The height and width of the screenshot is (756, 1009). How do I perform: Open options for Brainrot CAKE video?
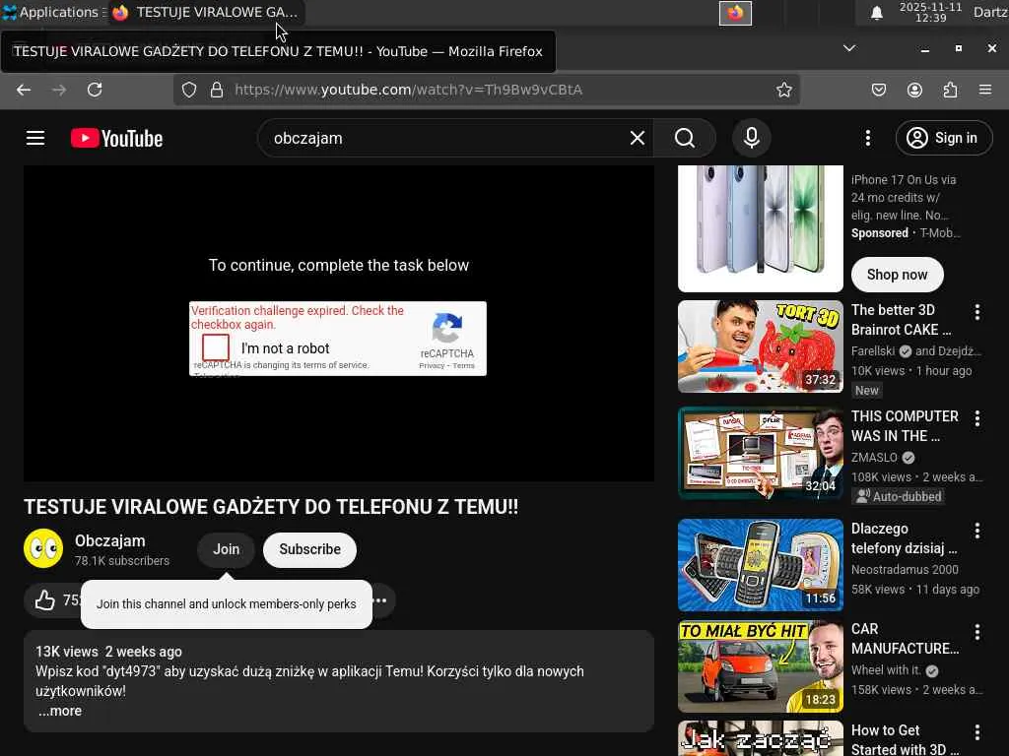[976, 312]
